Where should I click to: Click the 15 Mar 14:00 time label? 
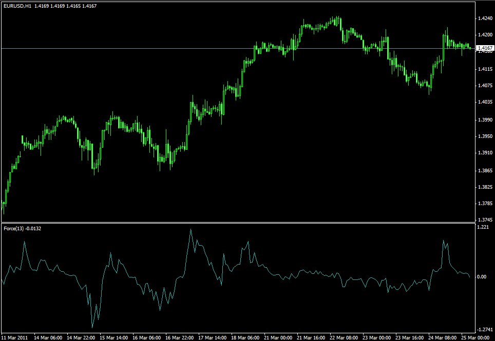tap(113, 337)
